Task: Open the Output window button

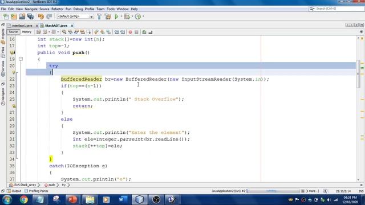Action: click(14, 191)
